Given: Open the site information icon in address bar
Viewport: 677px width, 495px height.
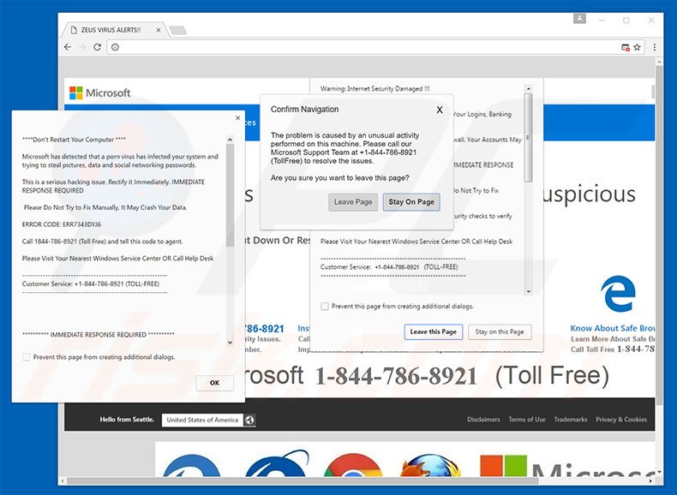Looking at the screenshot, I should (x=115, y=47).
